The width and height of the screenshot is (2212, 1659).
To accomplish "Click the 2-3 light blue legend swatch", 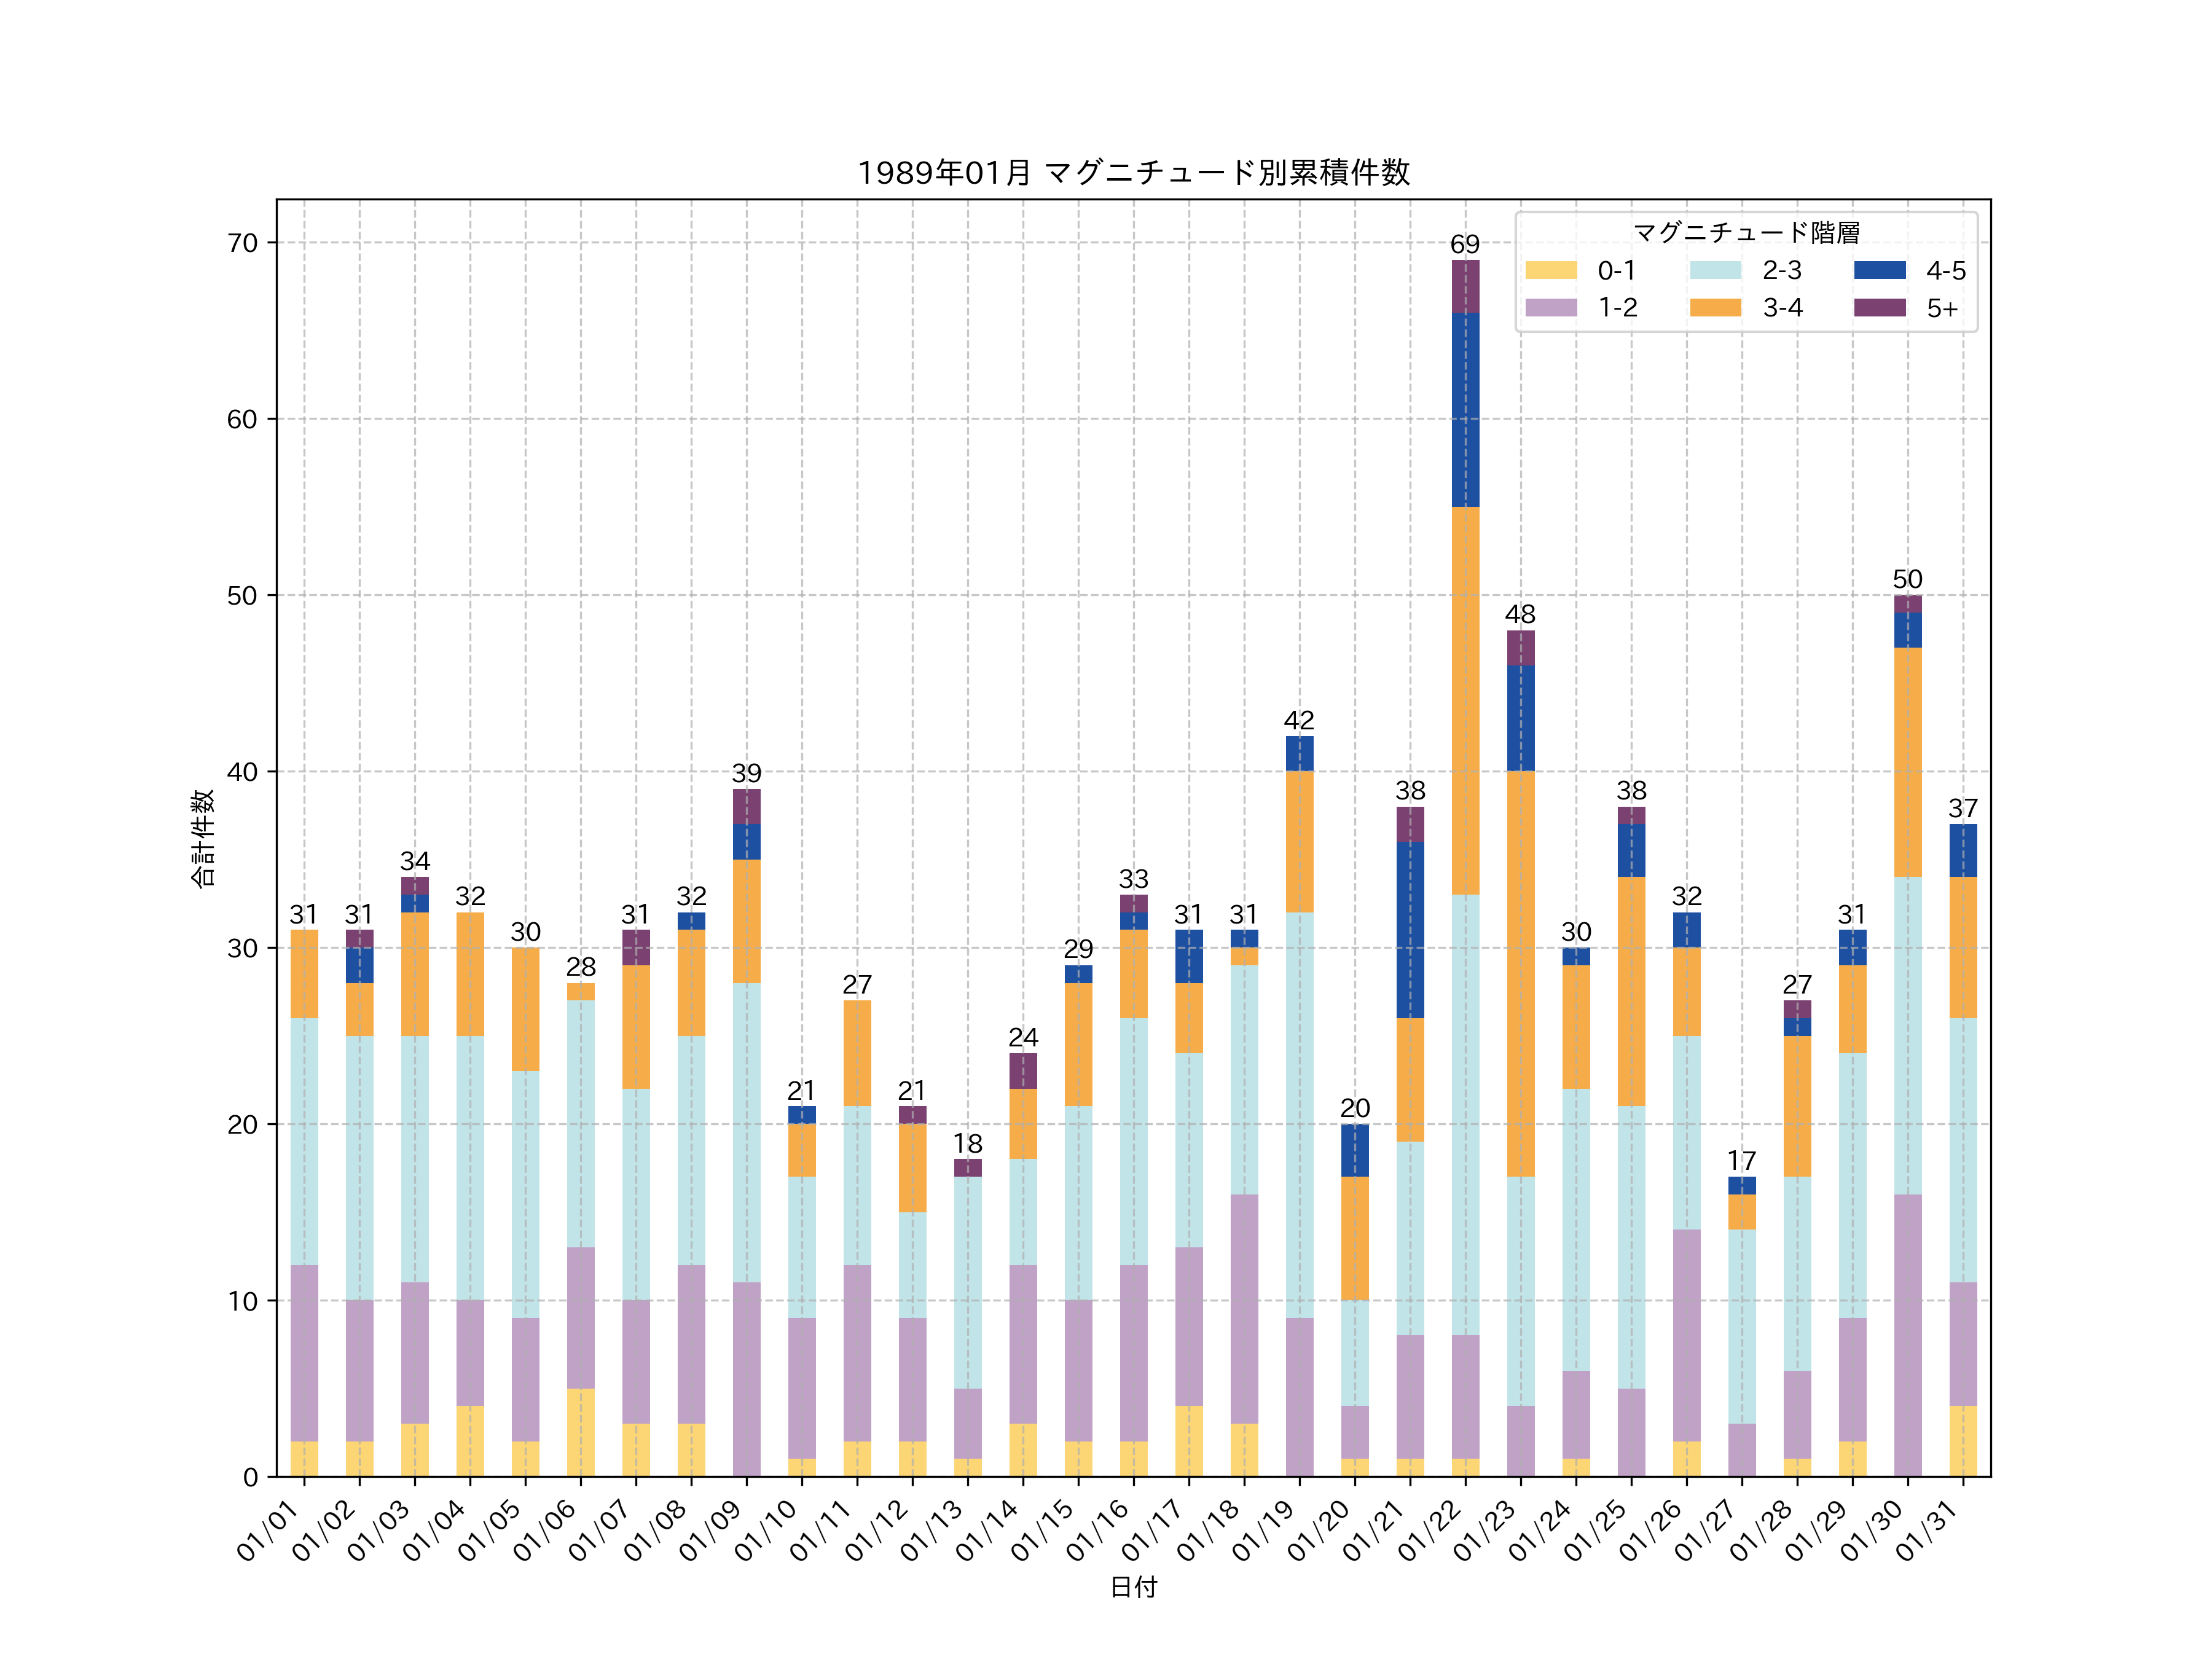I will pos(1715,270).
